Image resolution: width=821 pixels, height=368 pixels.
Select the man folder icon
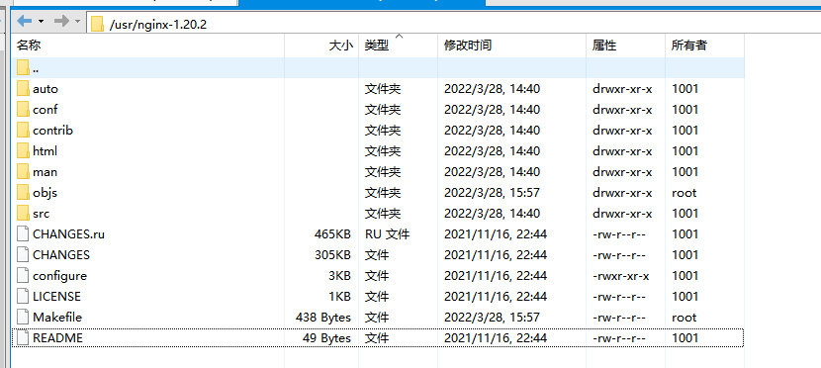(23, 172)
